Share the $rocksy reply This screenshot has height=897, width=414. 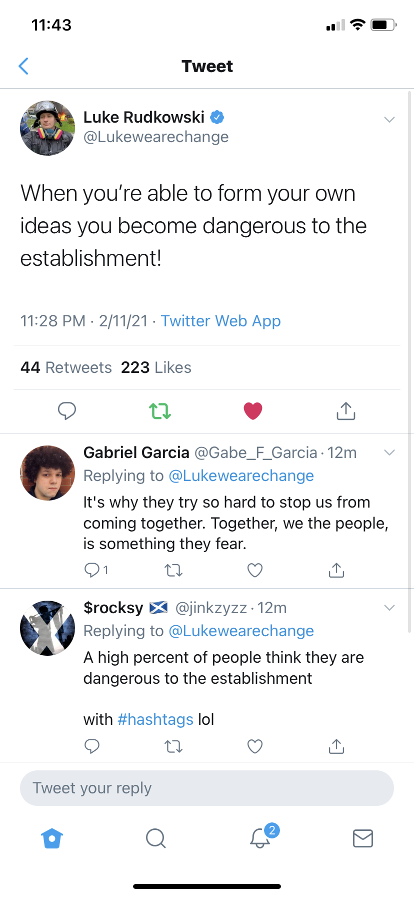[x=336, y=746]
